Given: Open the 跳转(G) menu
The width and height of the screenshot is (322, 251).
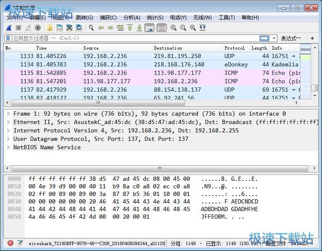Looking at the screenshot, I should tap(84, 18).
